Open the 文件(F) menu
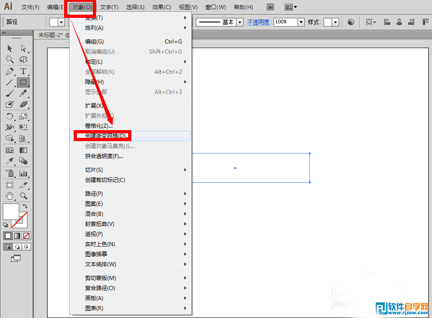 click(30, 7)
